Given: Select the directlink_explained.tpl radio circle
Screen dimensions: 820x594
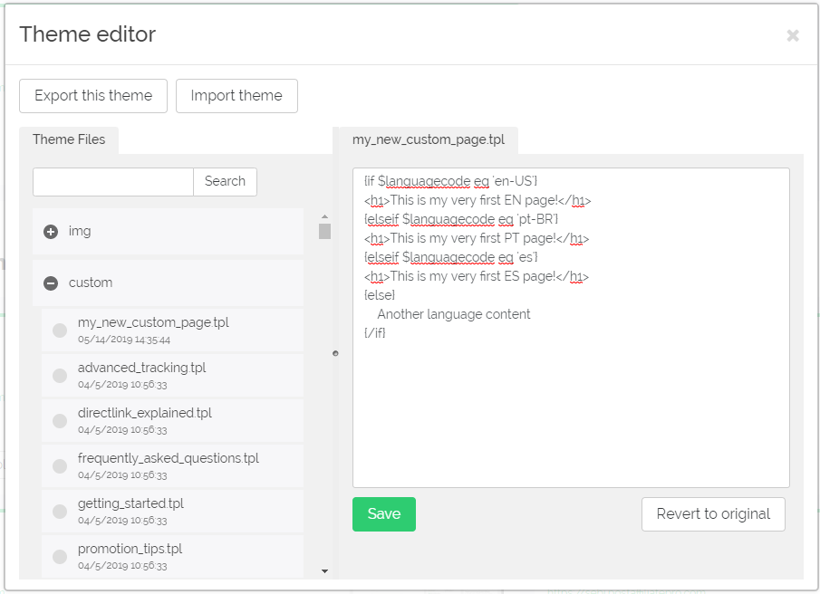Looking at the screenshot, I should pos(60,421).
